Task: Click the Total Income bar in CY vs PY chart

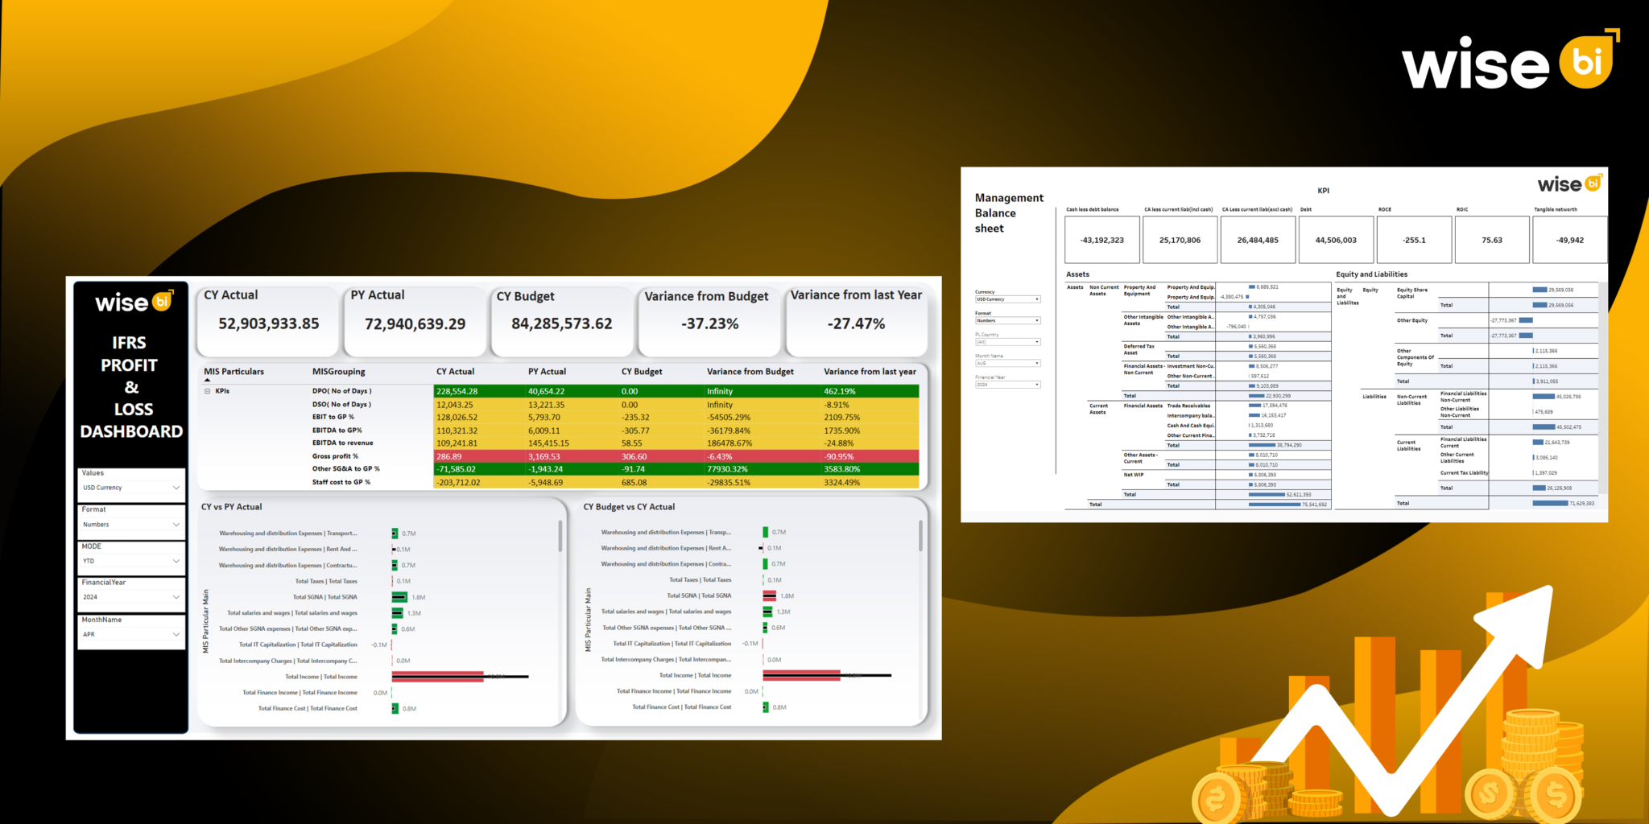Action: pyautogui.click(x=439, y=676)
